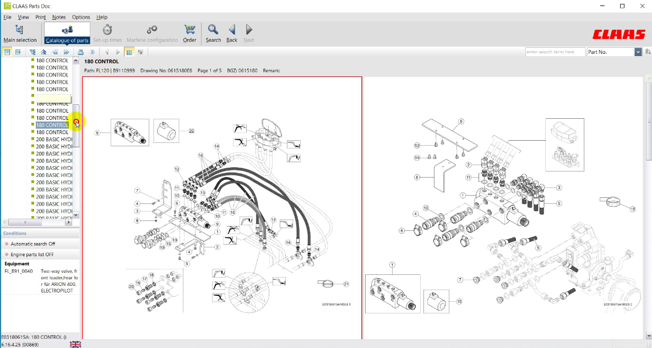Open the File menu
Image resolution: width=652 pixels, height=348 pixels.
(8, 17)
